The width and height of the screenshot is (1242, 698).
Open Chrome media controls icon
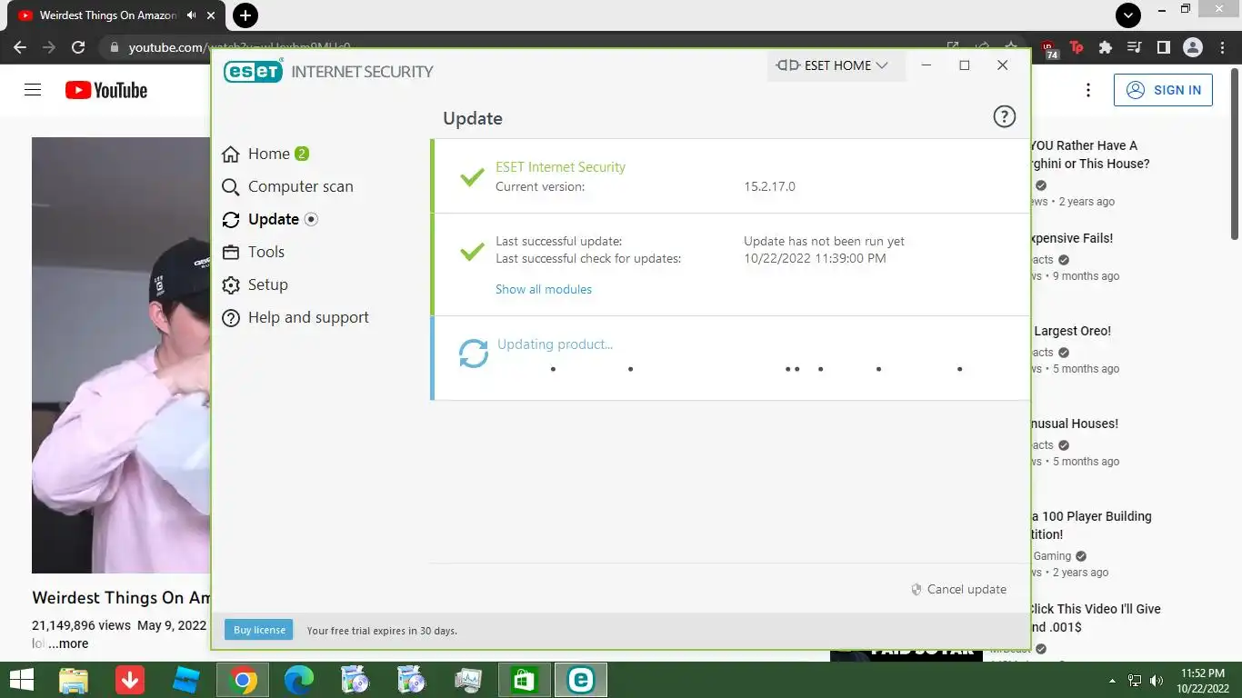1134,47
